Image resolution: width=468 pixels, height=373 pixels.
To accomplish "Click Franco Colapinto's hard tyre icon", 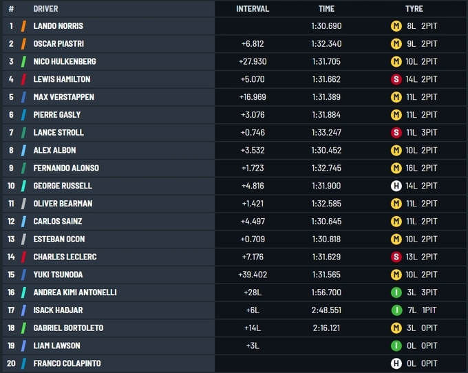I will point(396,363).
